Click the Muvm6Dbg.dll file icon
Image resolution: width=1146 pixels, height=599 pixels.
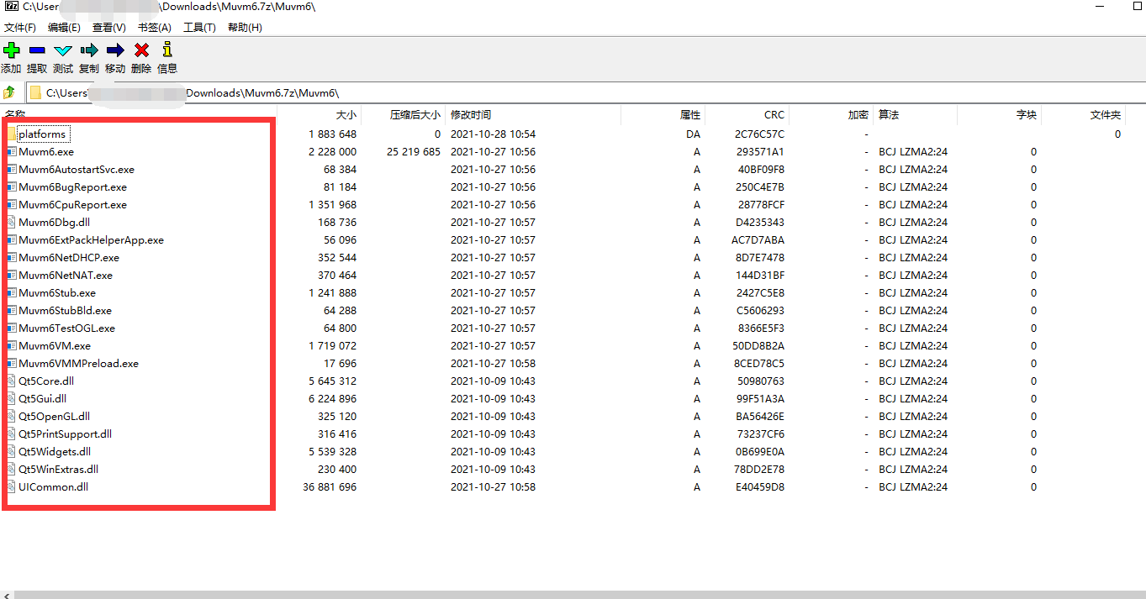[12, 223]
